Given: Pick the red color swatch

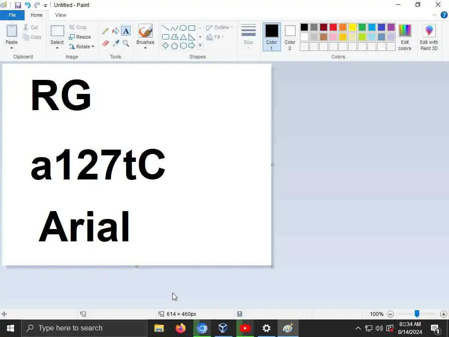Looking at the screenshot, I should (333, 27).
